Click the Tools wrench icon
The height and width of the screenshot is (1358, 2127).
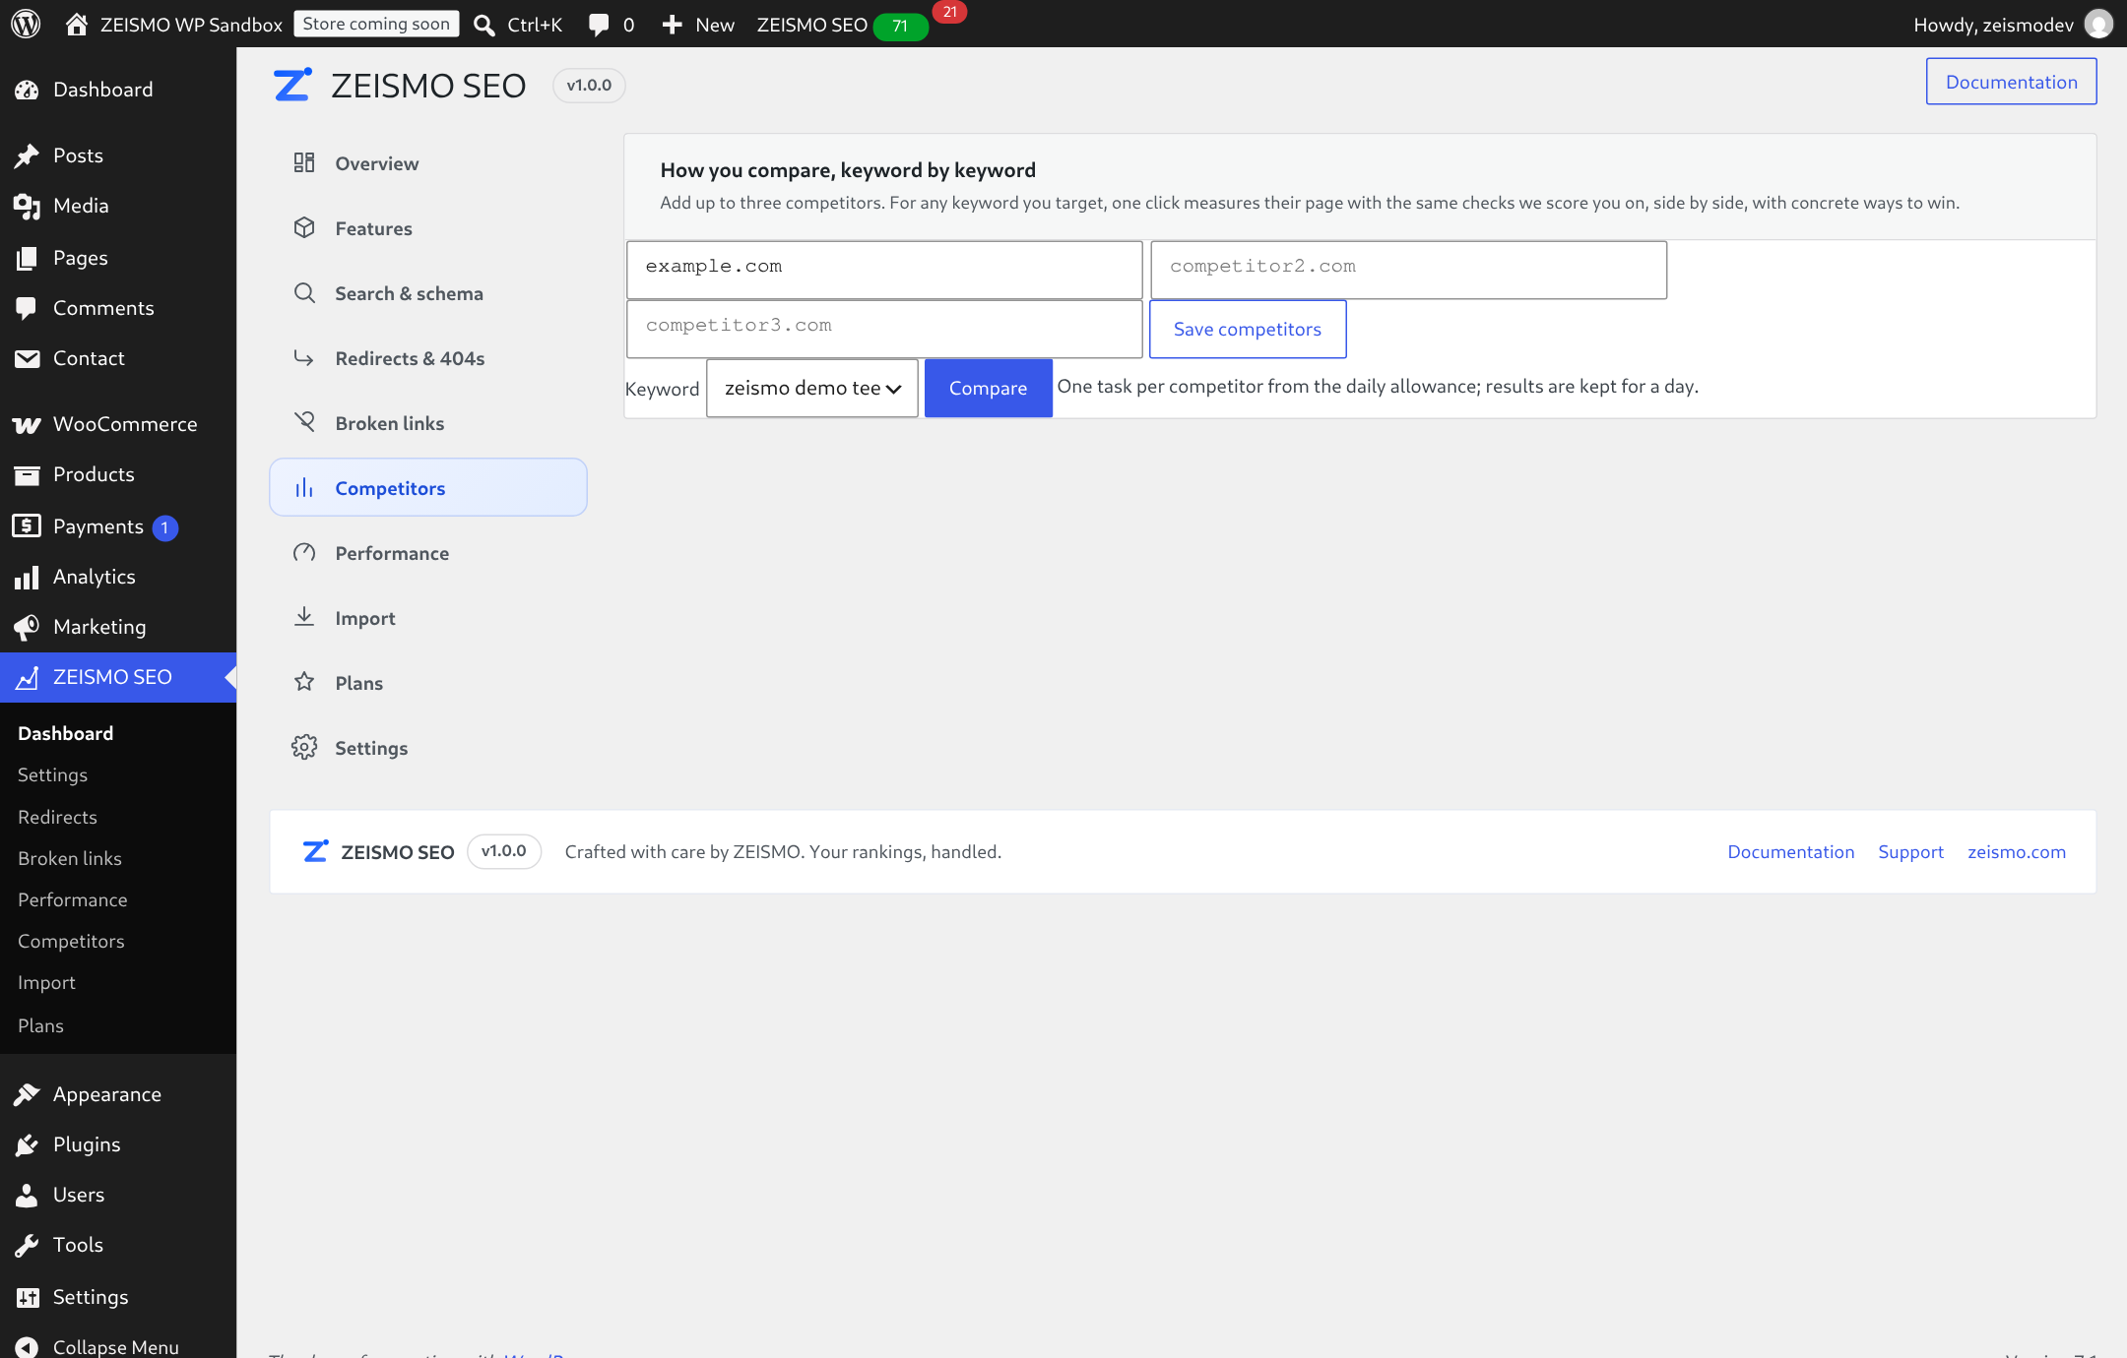[27, 1245]
